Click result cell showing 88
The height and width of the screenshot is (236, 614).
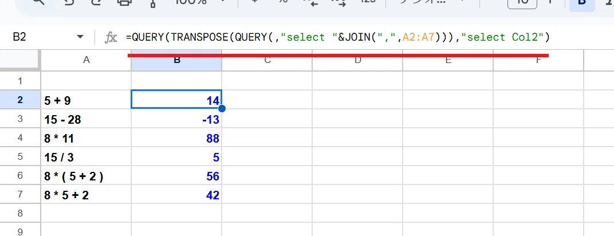[176, 138]
